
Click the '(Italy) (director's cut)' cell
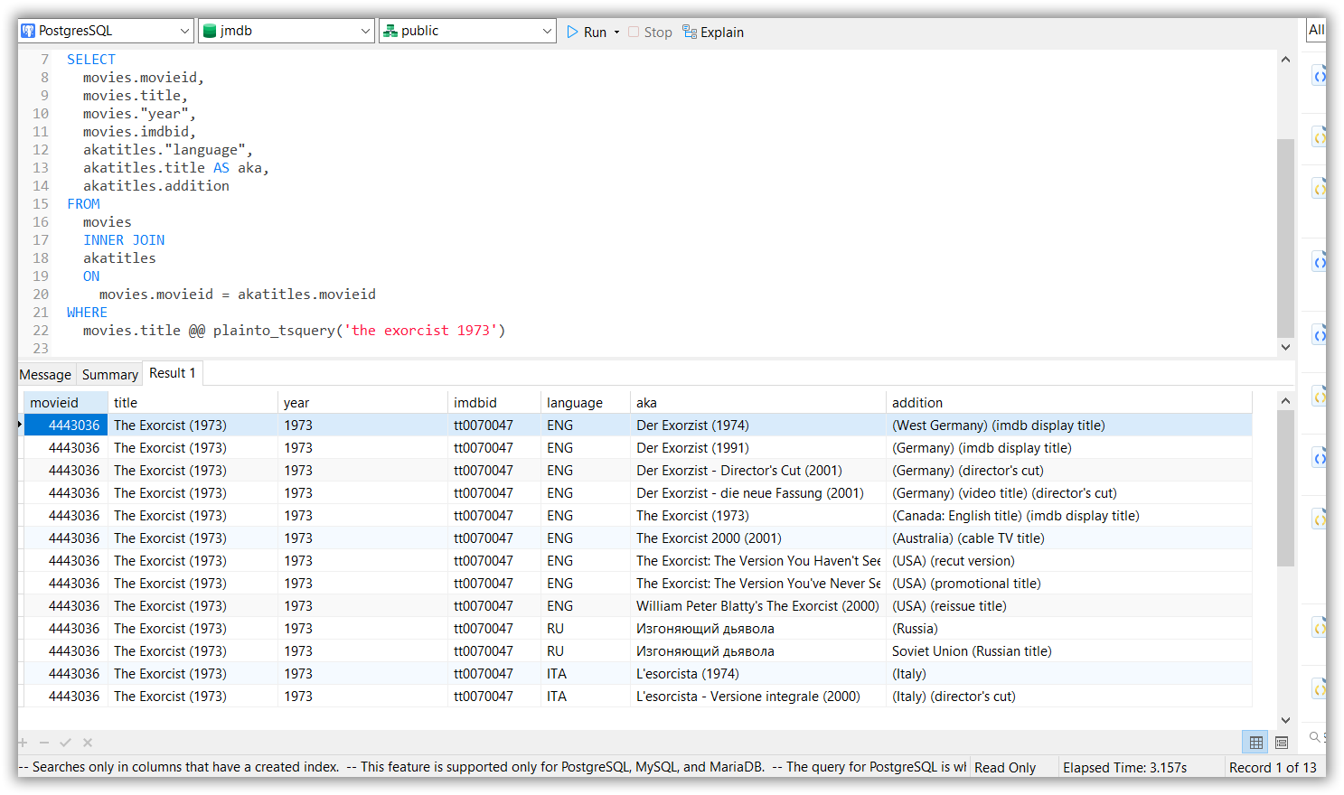click(x=1068, y=697)
